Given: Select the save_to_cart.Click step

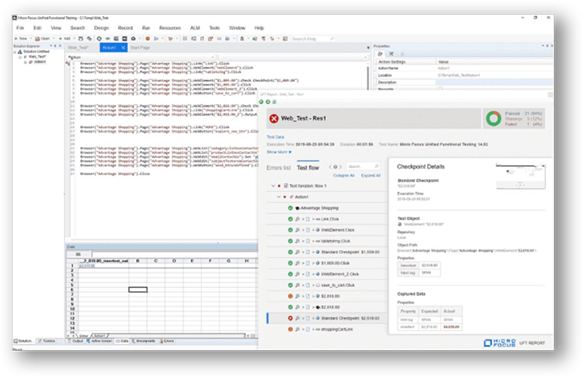Looking at the screenshot, I should point(327,285).
